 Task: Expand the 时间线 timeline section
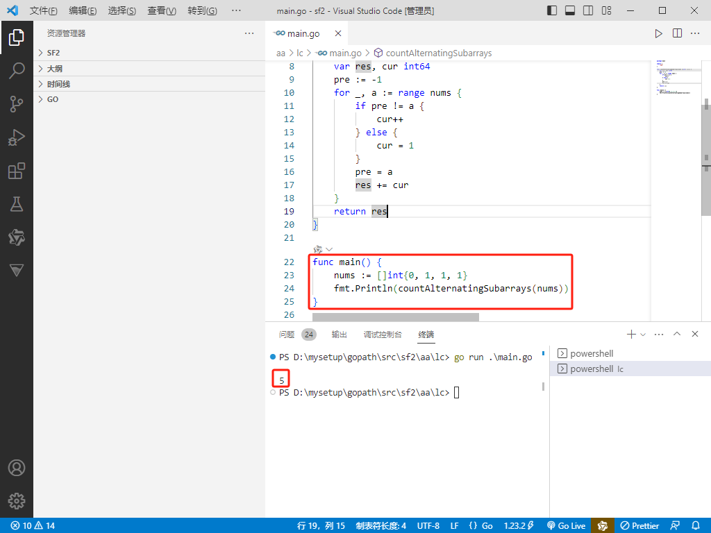tap(150, 84)
